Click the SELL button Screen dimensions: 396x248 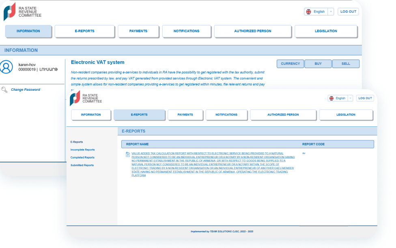(346, 64)
